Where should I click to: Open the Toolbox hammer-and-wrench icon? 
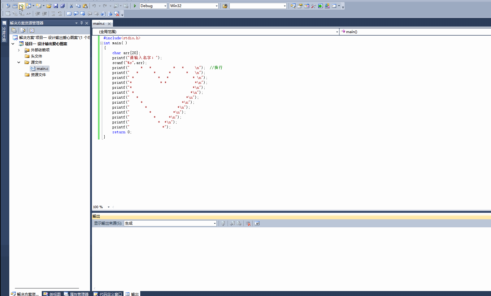tap(314, 6)
